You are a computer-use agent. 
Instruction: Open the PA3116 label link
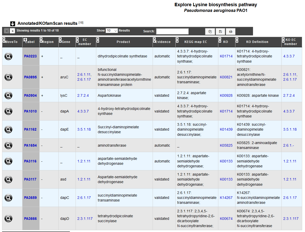click(30, 161)
